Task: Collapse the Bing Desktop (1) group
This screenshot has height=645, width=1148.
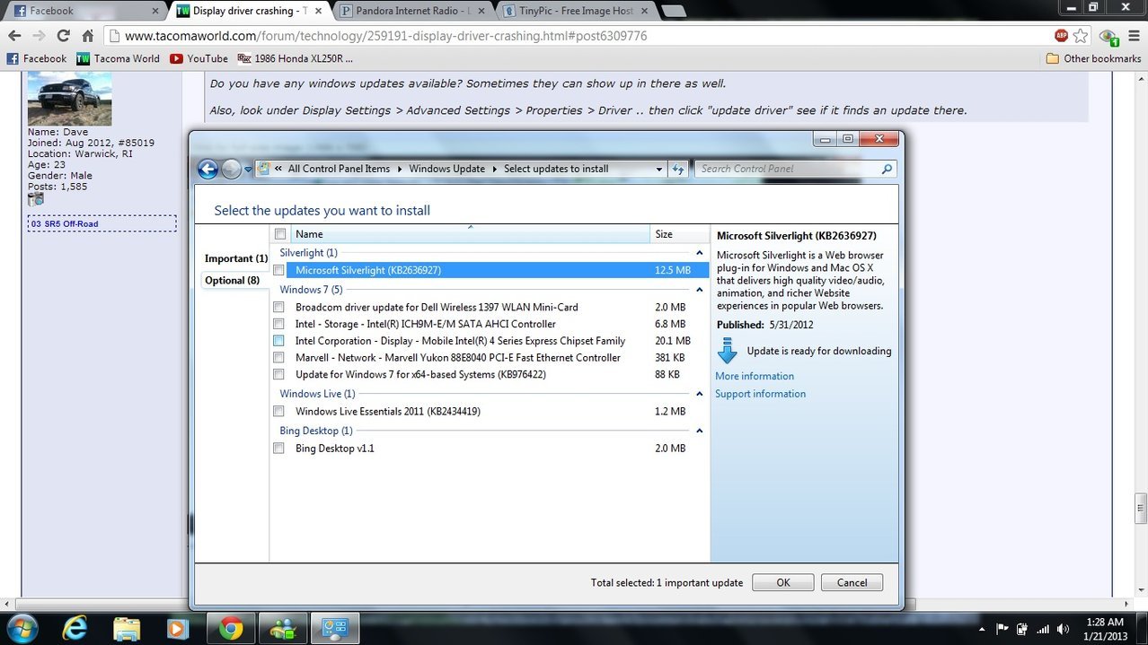Action: pyautogui.click(x=700, y=431)
